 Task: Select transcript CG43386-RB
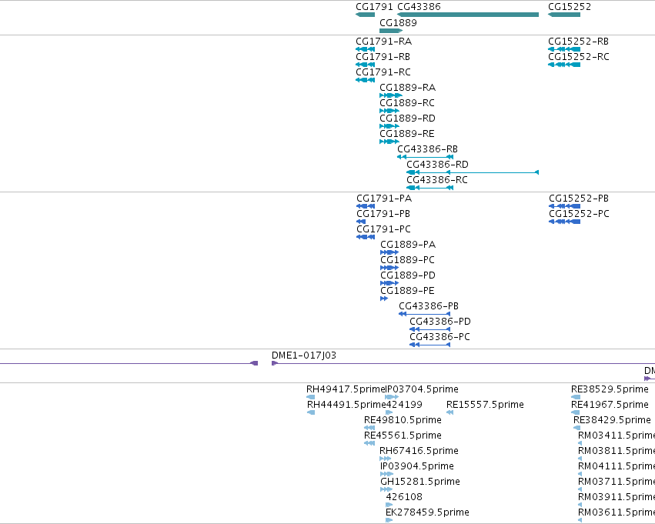427,149
